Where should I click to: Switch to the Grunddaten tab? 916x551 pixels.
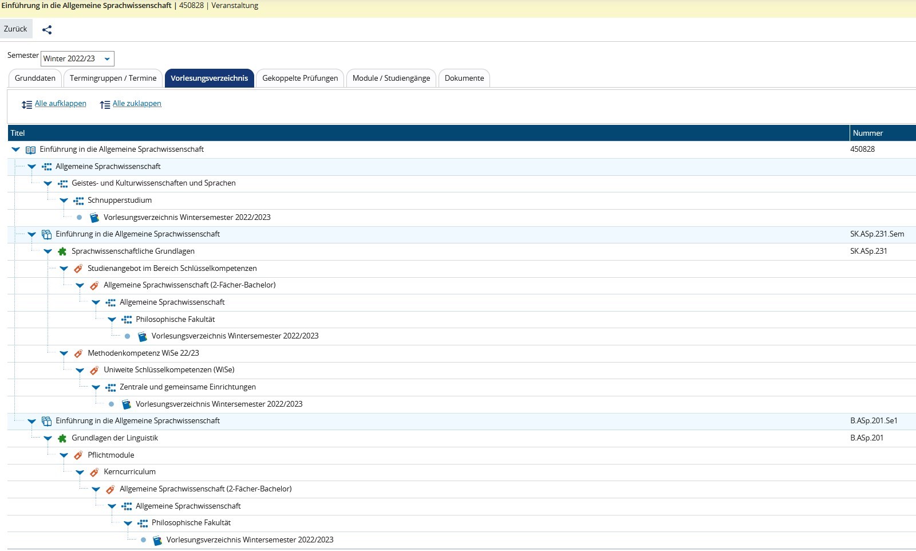[x=35, y=78]
